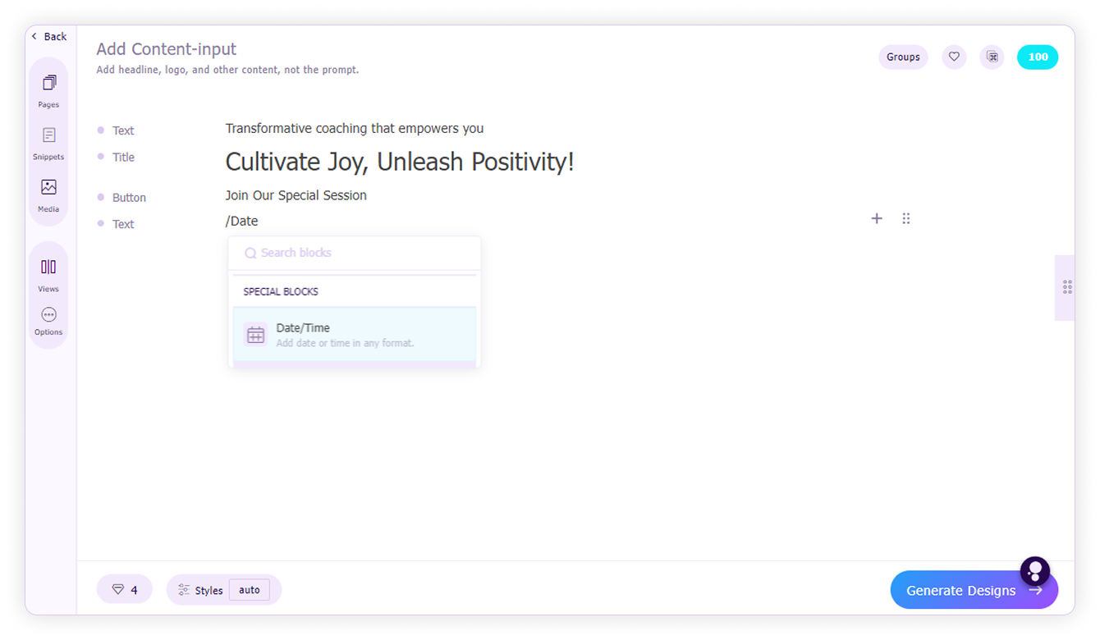
Task: Switch to the Views panel
Action: pos(48,275)
